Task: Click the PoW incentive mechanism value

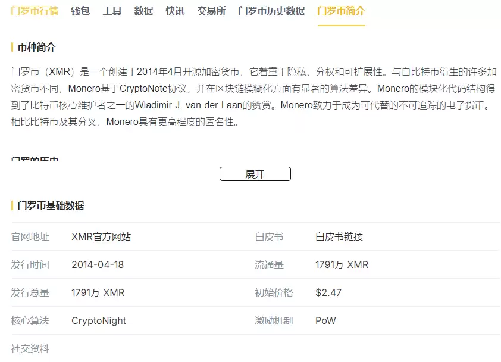Action: (x=325, y=320)
